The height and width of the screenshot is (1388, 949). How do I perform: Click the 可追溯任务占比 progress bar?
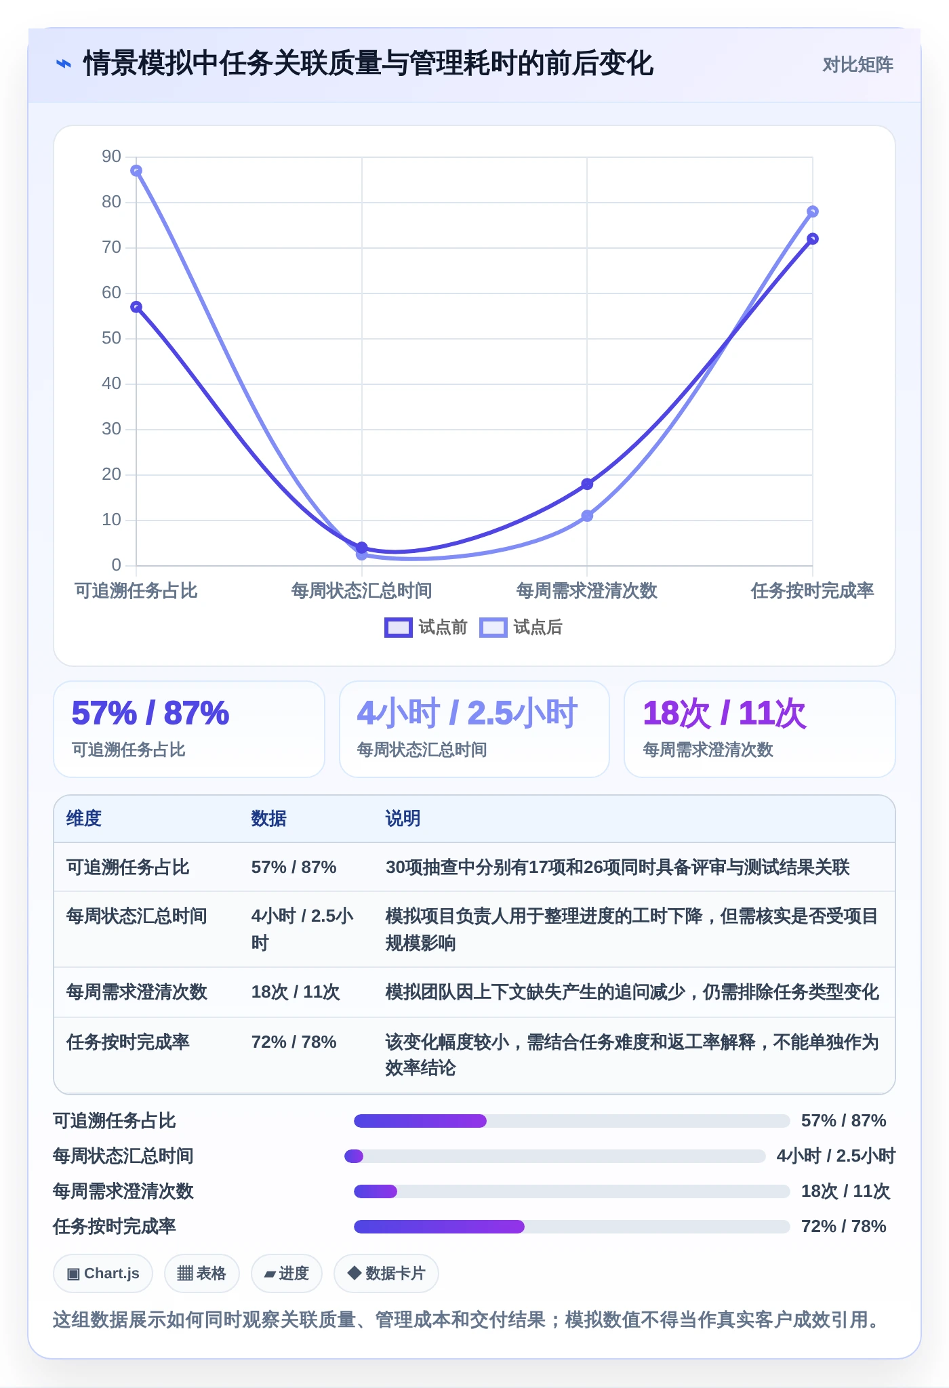click(x=572, y=1121)
